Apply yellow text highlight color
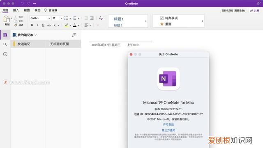The height and width of the screenshot is (148, 263). coord(66,25)
